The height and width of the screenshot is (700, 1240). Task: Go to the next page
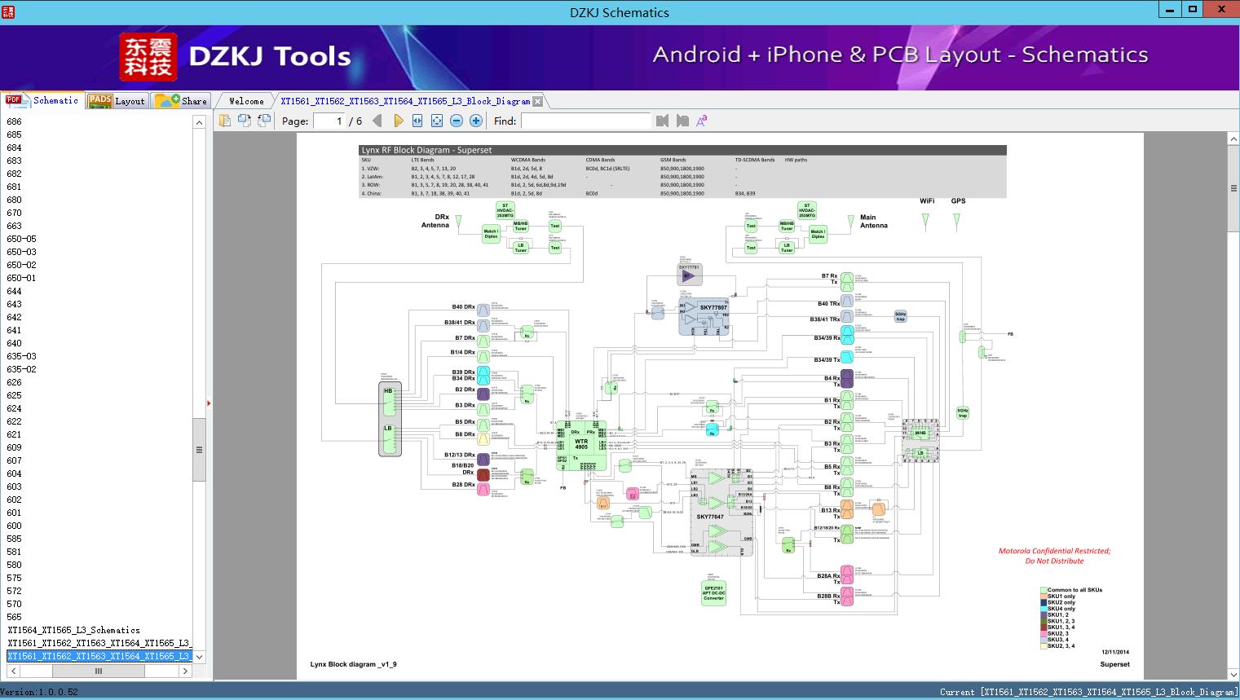tap(398, 121)
